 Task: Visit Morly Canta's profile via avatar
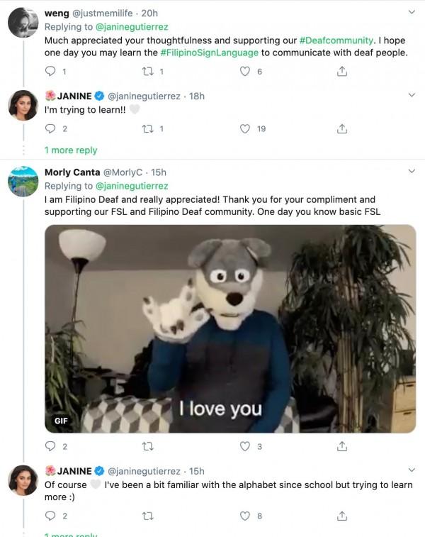[x=23, y=182]
